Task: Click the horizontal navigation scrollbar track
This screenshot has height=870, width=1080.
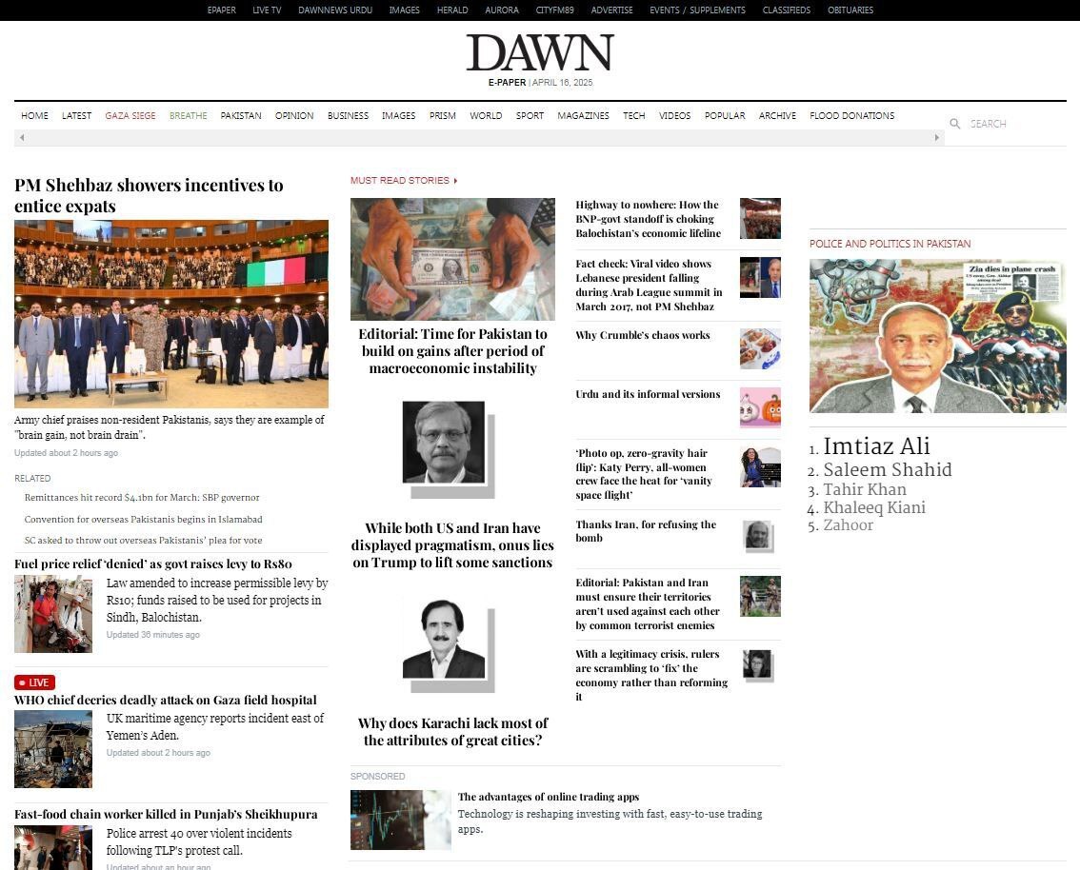Action: (x=479, y=138)
